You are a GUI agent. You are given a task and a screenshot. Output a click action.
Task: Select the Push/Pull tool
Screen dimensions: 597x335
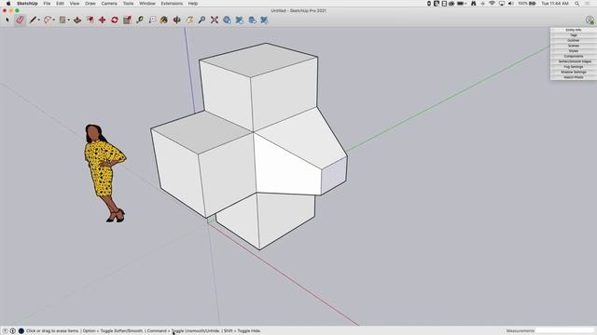tap(77, 20)
